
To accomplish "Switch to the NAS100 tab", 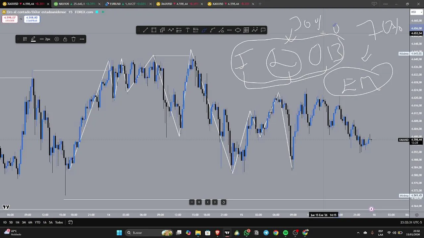I will pyautogui.click(x=77, y=4).
